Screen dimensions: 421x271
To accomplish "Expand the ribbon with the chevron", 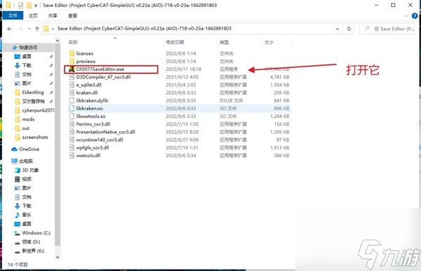I will [x=406, y=16].
